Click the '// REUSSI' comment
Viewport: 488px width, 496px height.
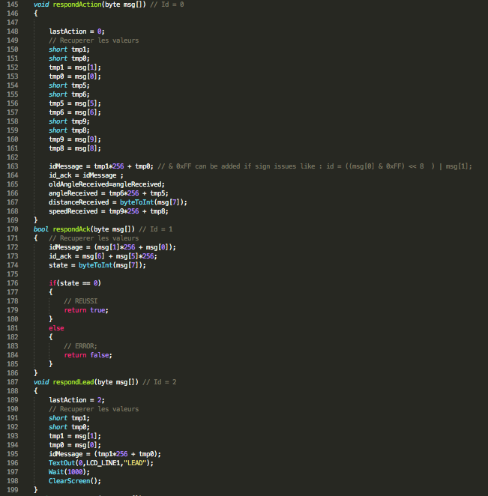click(81, 301)
